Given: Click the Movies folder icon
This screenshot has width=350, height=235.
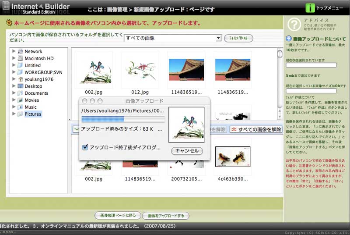Looking at the screenshot, I should [21, 100].
